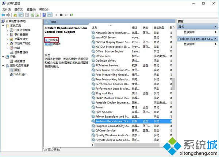Expand the 性能 tree node
219x157 pixels.
7,48
